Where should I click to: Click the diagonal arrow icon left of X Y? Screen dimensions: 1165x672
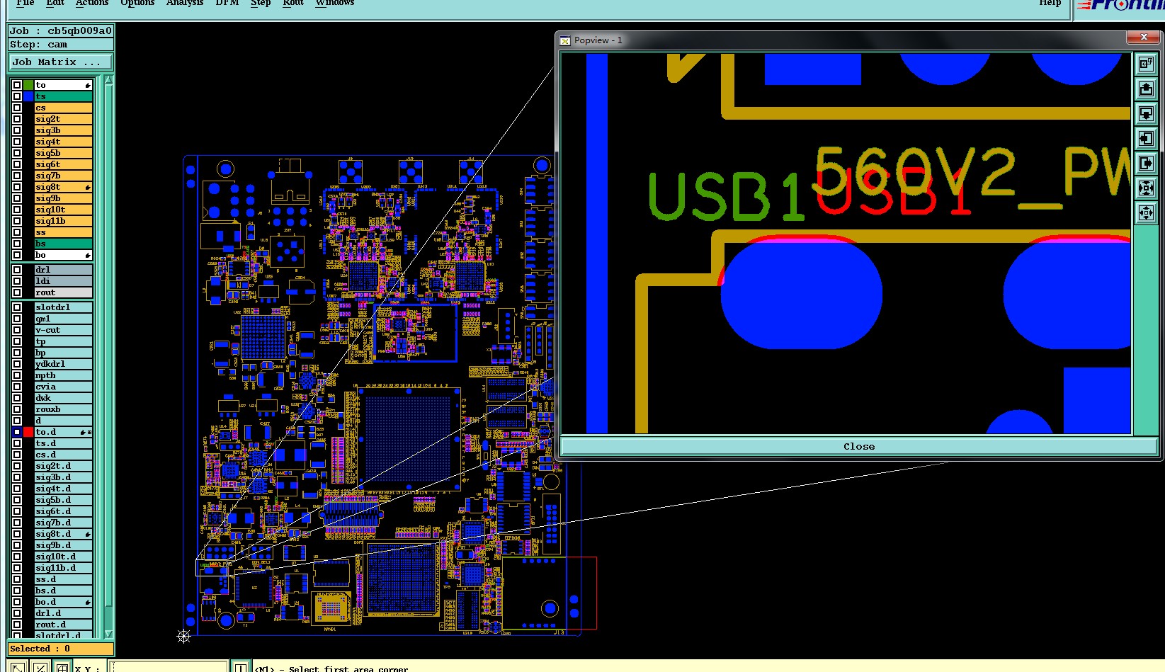click(x=18, y=667)
